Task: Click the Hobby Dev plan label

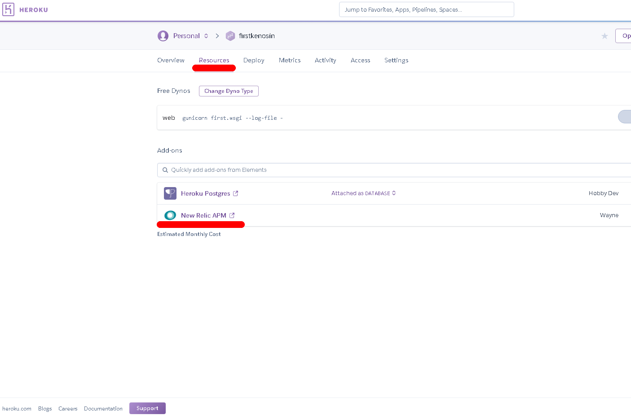Action: [604, 193]
